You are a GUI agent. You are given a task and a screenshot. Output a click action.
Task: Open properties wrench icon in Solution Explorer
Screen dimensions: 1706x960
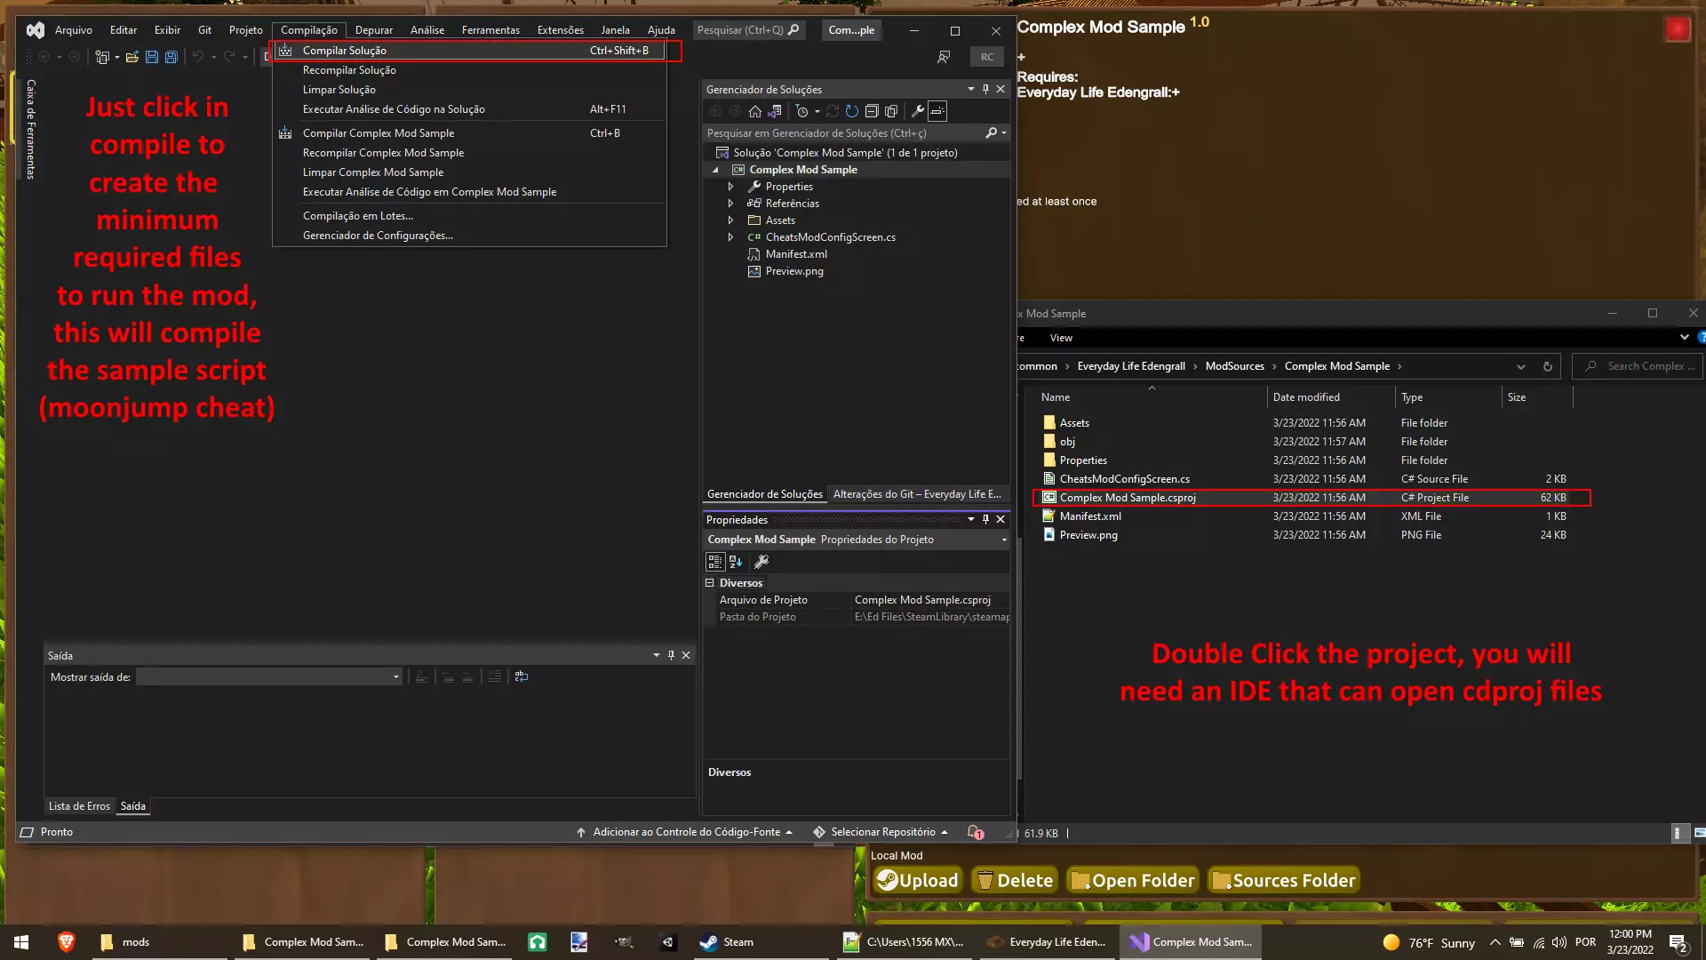point(917,111)
